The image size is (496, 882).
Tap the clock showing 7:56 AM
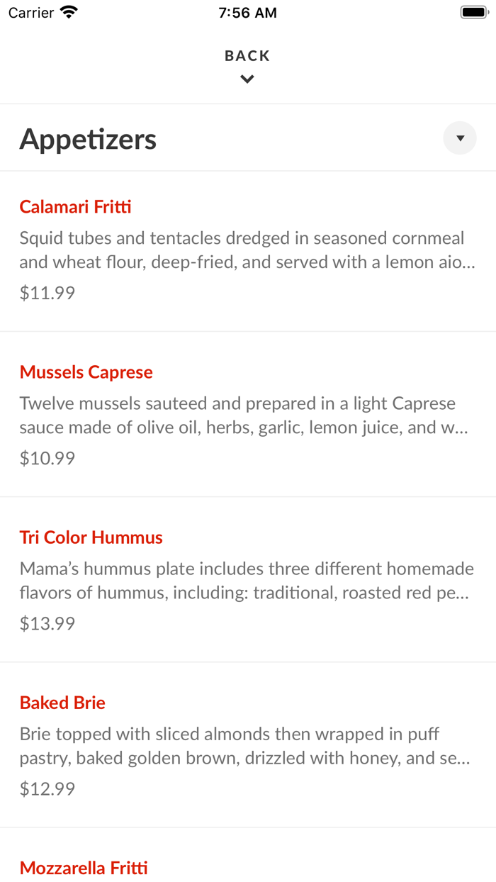coord(247,11)
